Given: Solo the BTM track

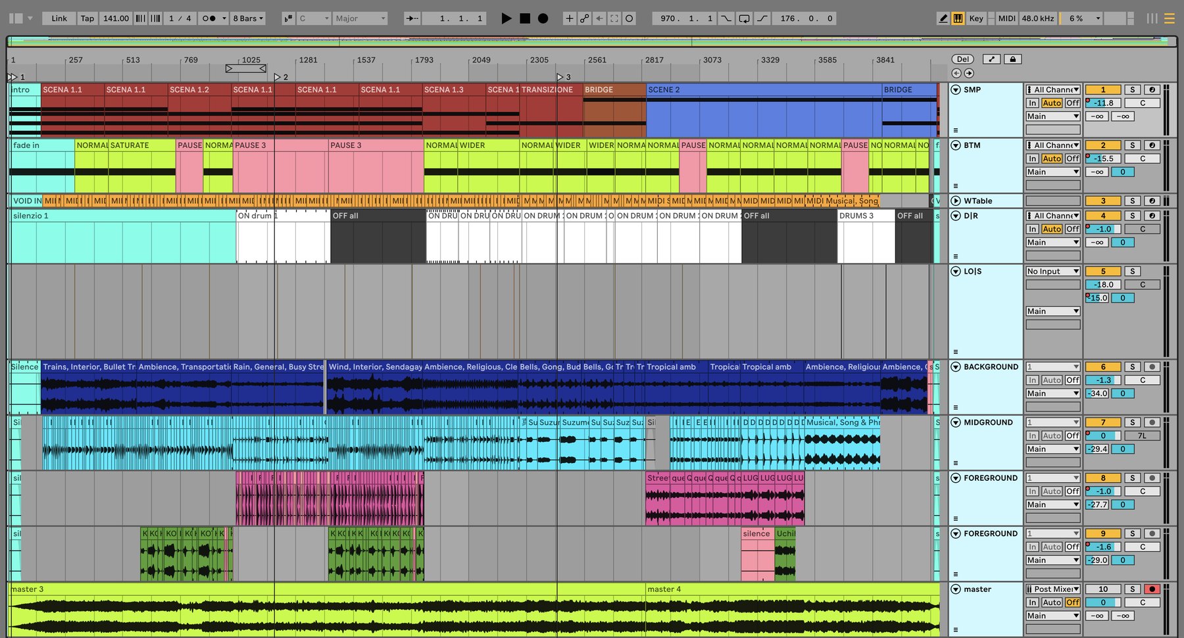Looking at the screenshot, I should coord(1132,145).
